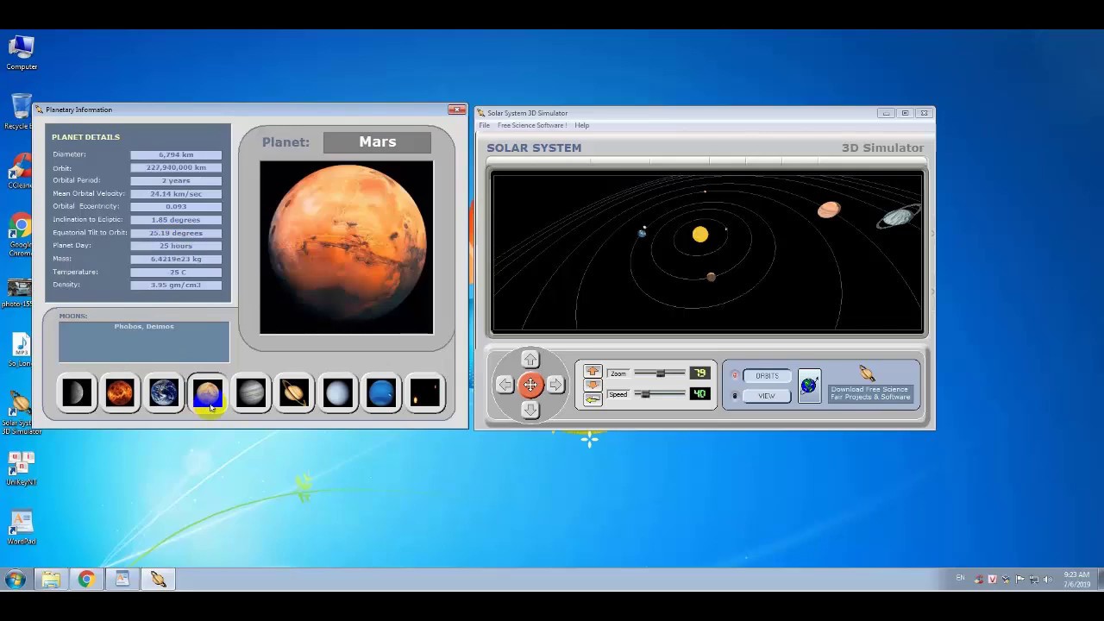This screenshot has width=1104, height=621.
Task: Open the Google Chrome desktop shortcut
Action: click(20, 236)
